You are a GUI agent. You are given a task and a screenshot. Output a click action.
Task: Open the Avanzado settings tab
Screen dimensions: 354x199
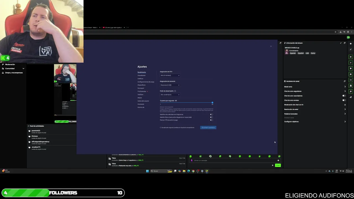tap(141, 104)
